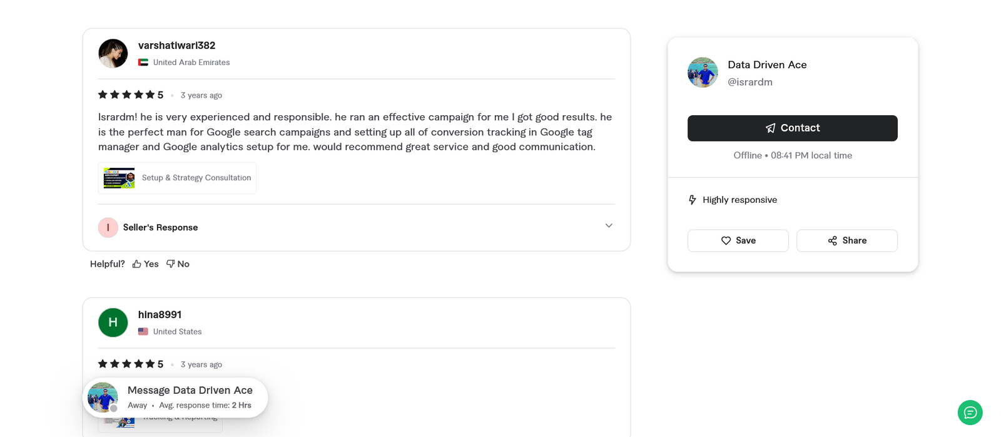Open the Setup & Strategy Consultation gig thumbnail

coord(118,178)
